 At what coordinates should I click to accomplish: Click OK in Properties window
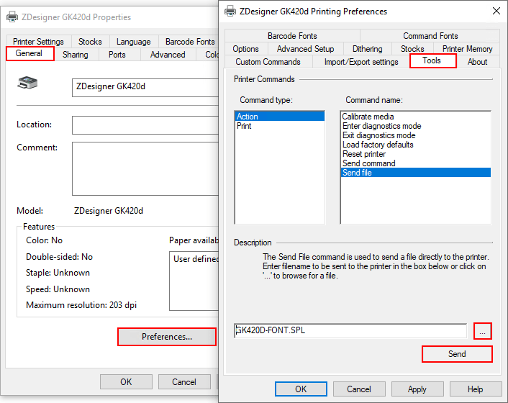tap(126, 381)
